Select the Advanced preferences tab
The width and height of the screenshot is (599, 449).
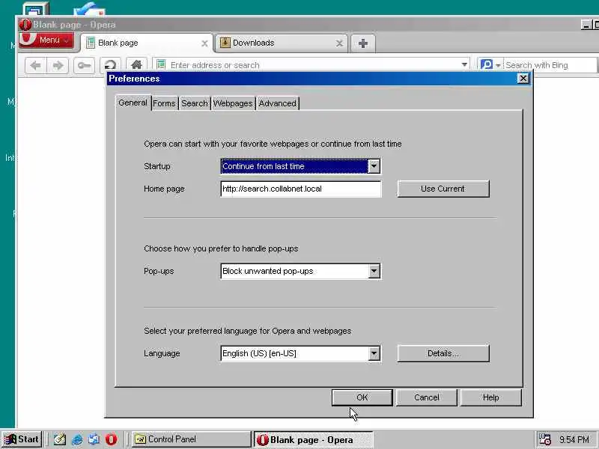(x=277, y=103)
